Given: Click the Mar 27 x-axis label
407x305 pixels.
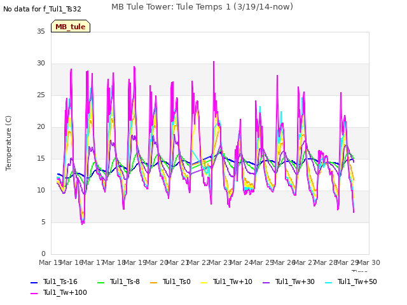Looking at the screenshot, I should pyautogui.click(x=305, y=262).
